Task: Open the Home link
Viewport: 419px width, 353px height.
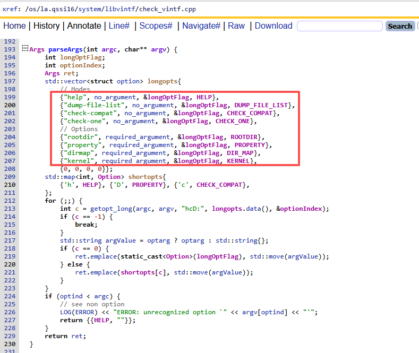Action: [14, 26]
